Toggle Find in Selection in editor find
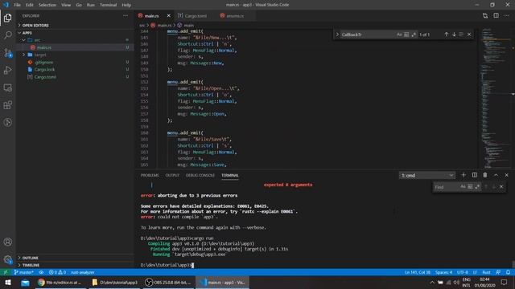The image size is (515, 289). click(461, 35)
